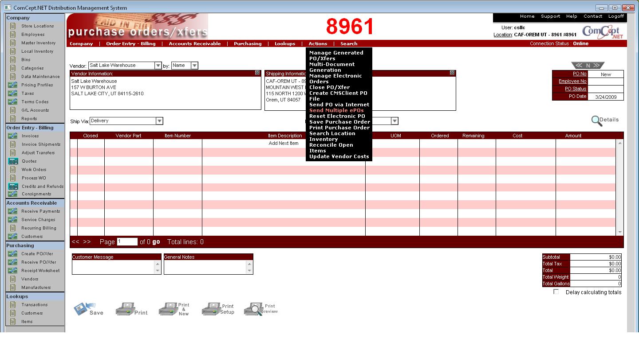Click the Create PO/Xfer sidebar icon
The height and width of the screenshot is (354, 639).
13,254
